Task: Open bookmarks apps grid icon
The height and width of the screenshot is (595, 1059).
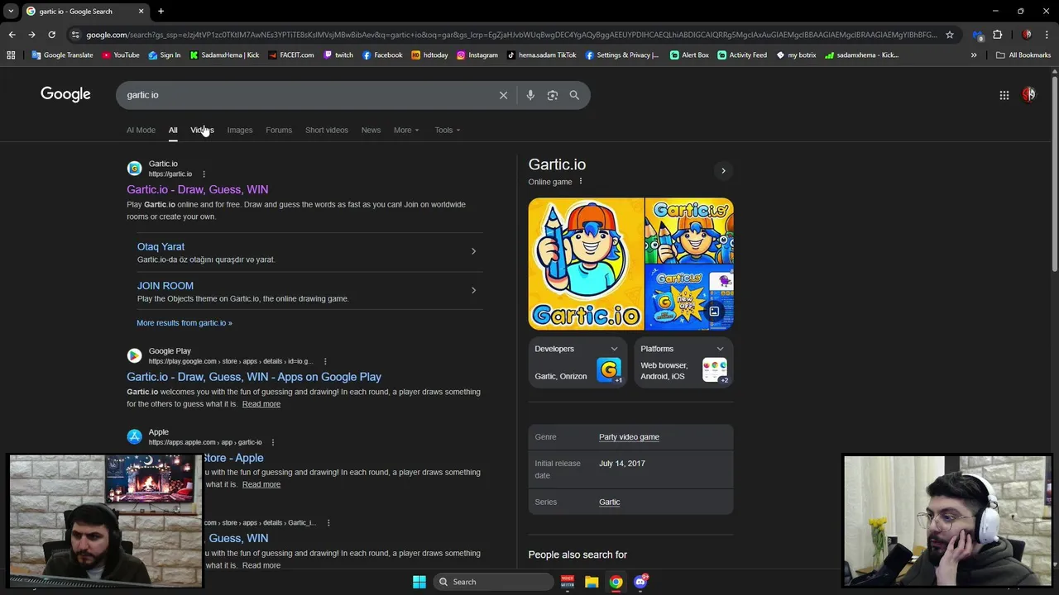Action: (x=11, y=55)
